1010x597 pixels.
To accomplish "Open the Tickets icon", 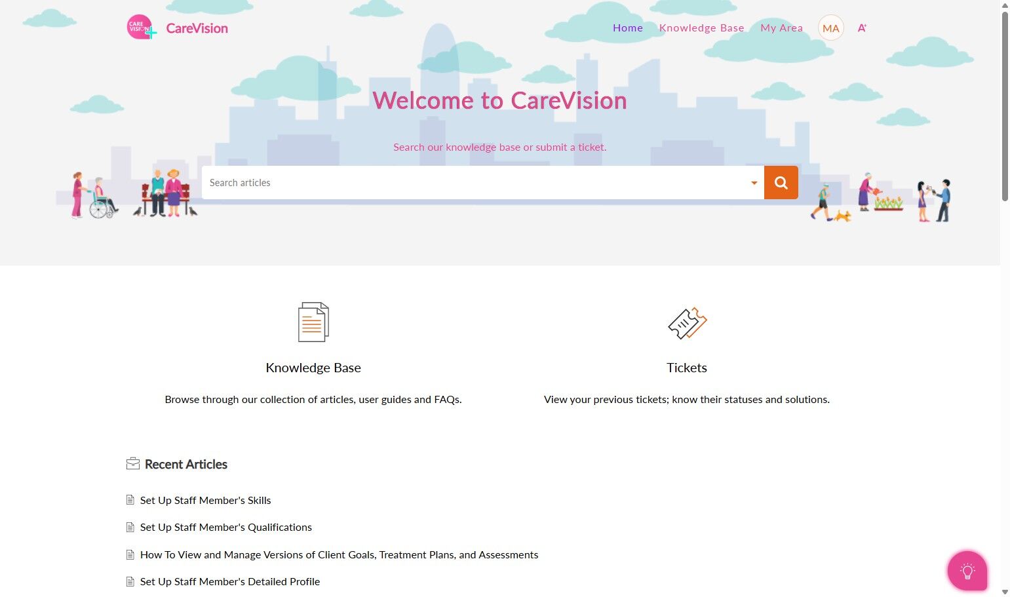I will click(687, 323).
